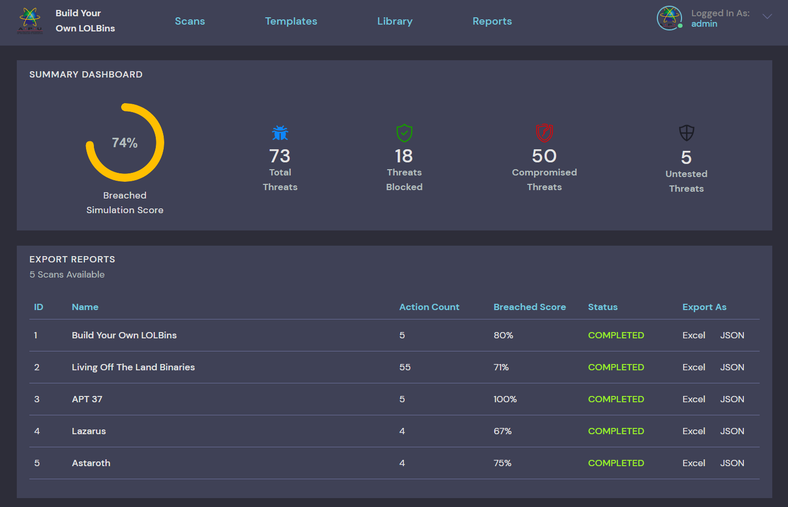Click the Action Count column header
The image size is (788, 507).
(x=429, y=307)
